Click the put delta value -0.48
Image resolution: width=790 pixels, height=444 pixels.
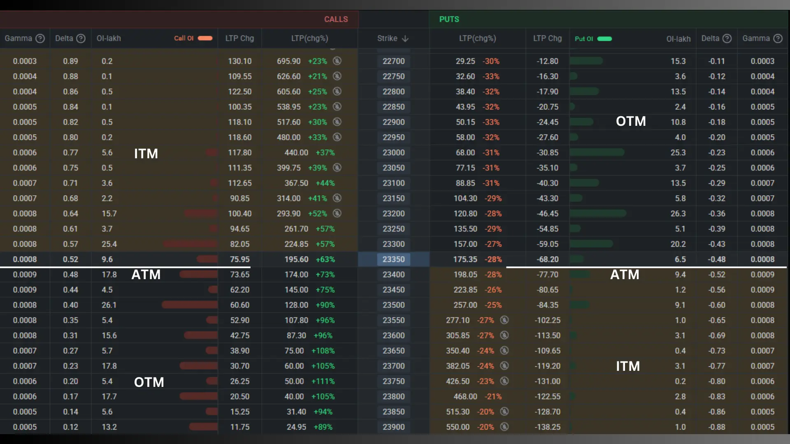point(717,259)
